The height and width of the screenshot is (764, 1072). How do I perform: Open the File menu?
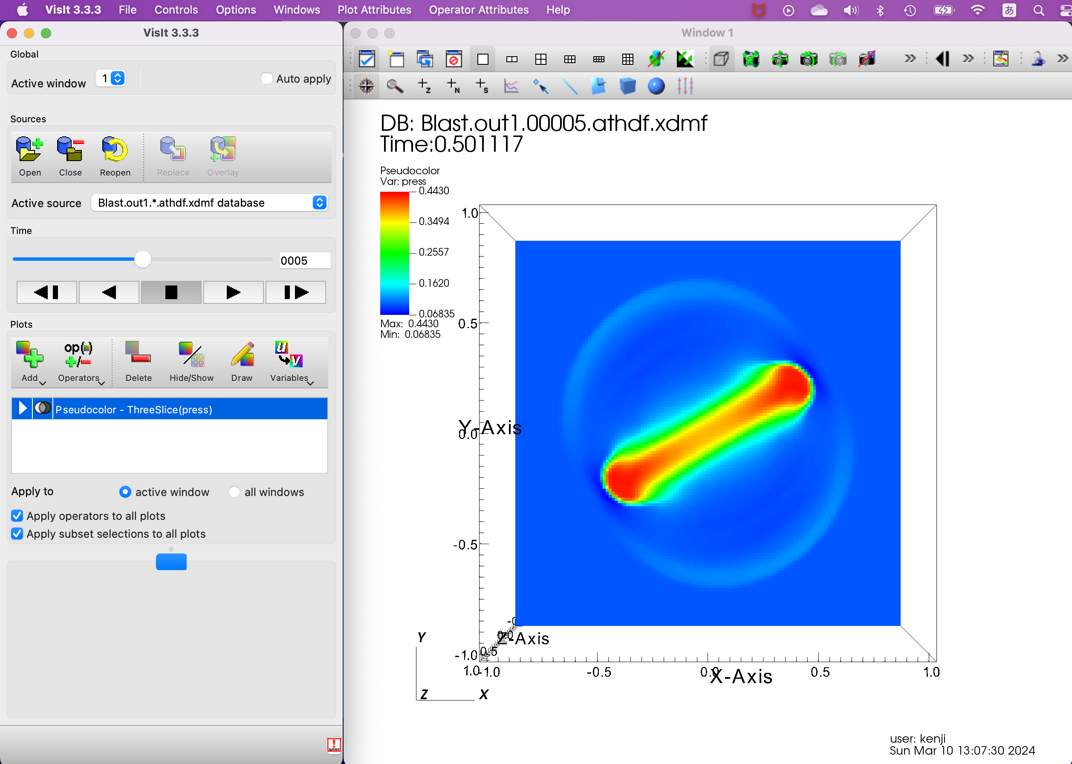coord(127,10)
